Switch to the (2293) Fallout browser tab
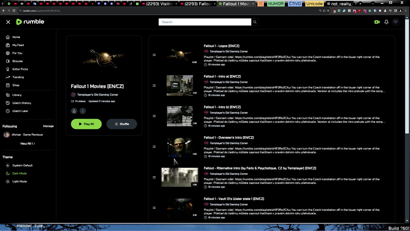The height and width of the screenshot is (231, 410). pyautogui.click(x=198, y=4)
